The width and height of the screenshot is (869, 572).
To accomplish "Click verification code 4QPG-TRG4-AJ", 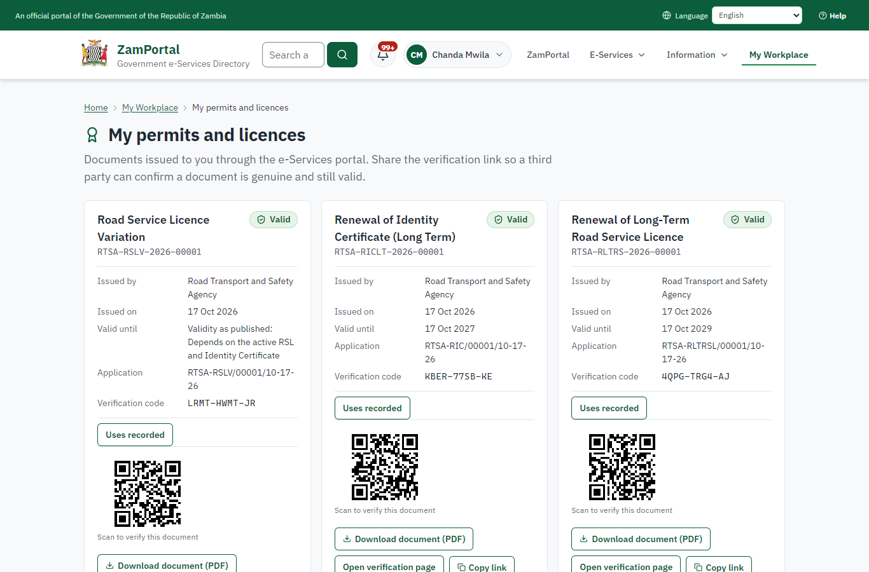I will (x=696, y=376).
